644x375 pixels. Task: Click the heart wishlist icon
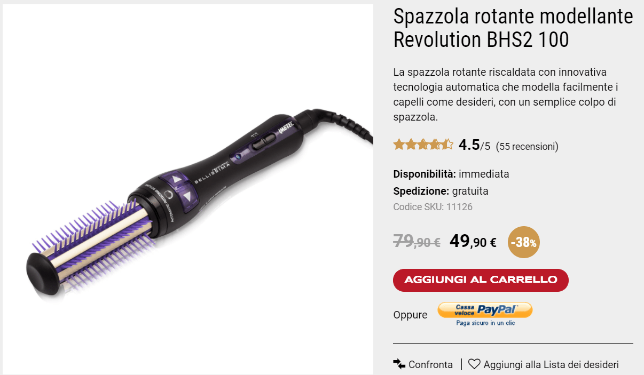(474, 364)
